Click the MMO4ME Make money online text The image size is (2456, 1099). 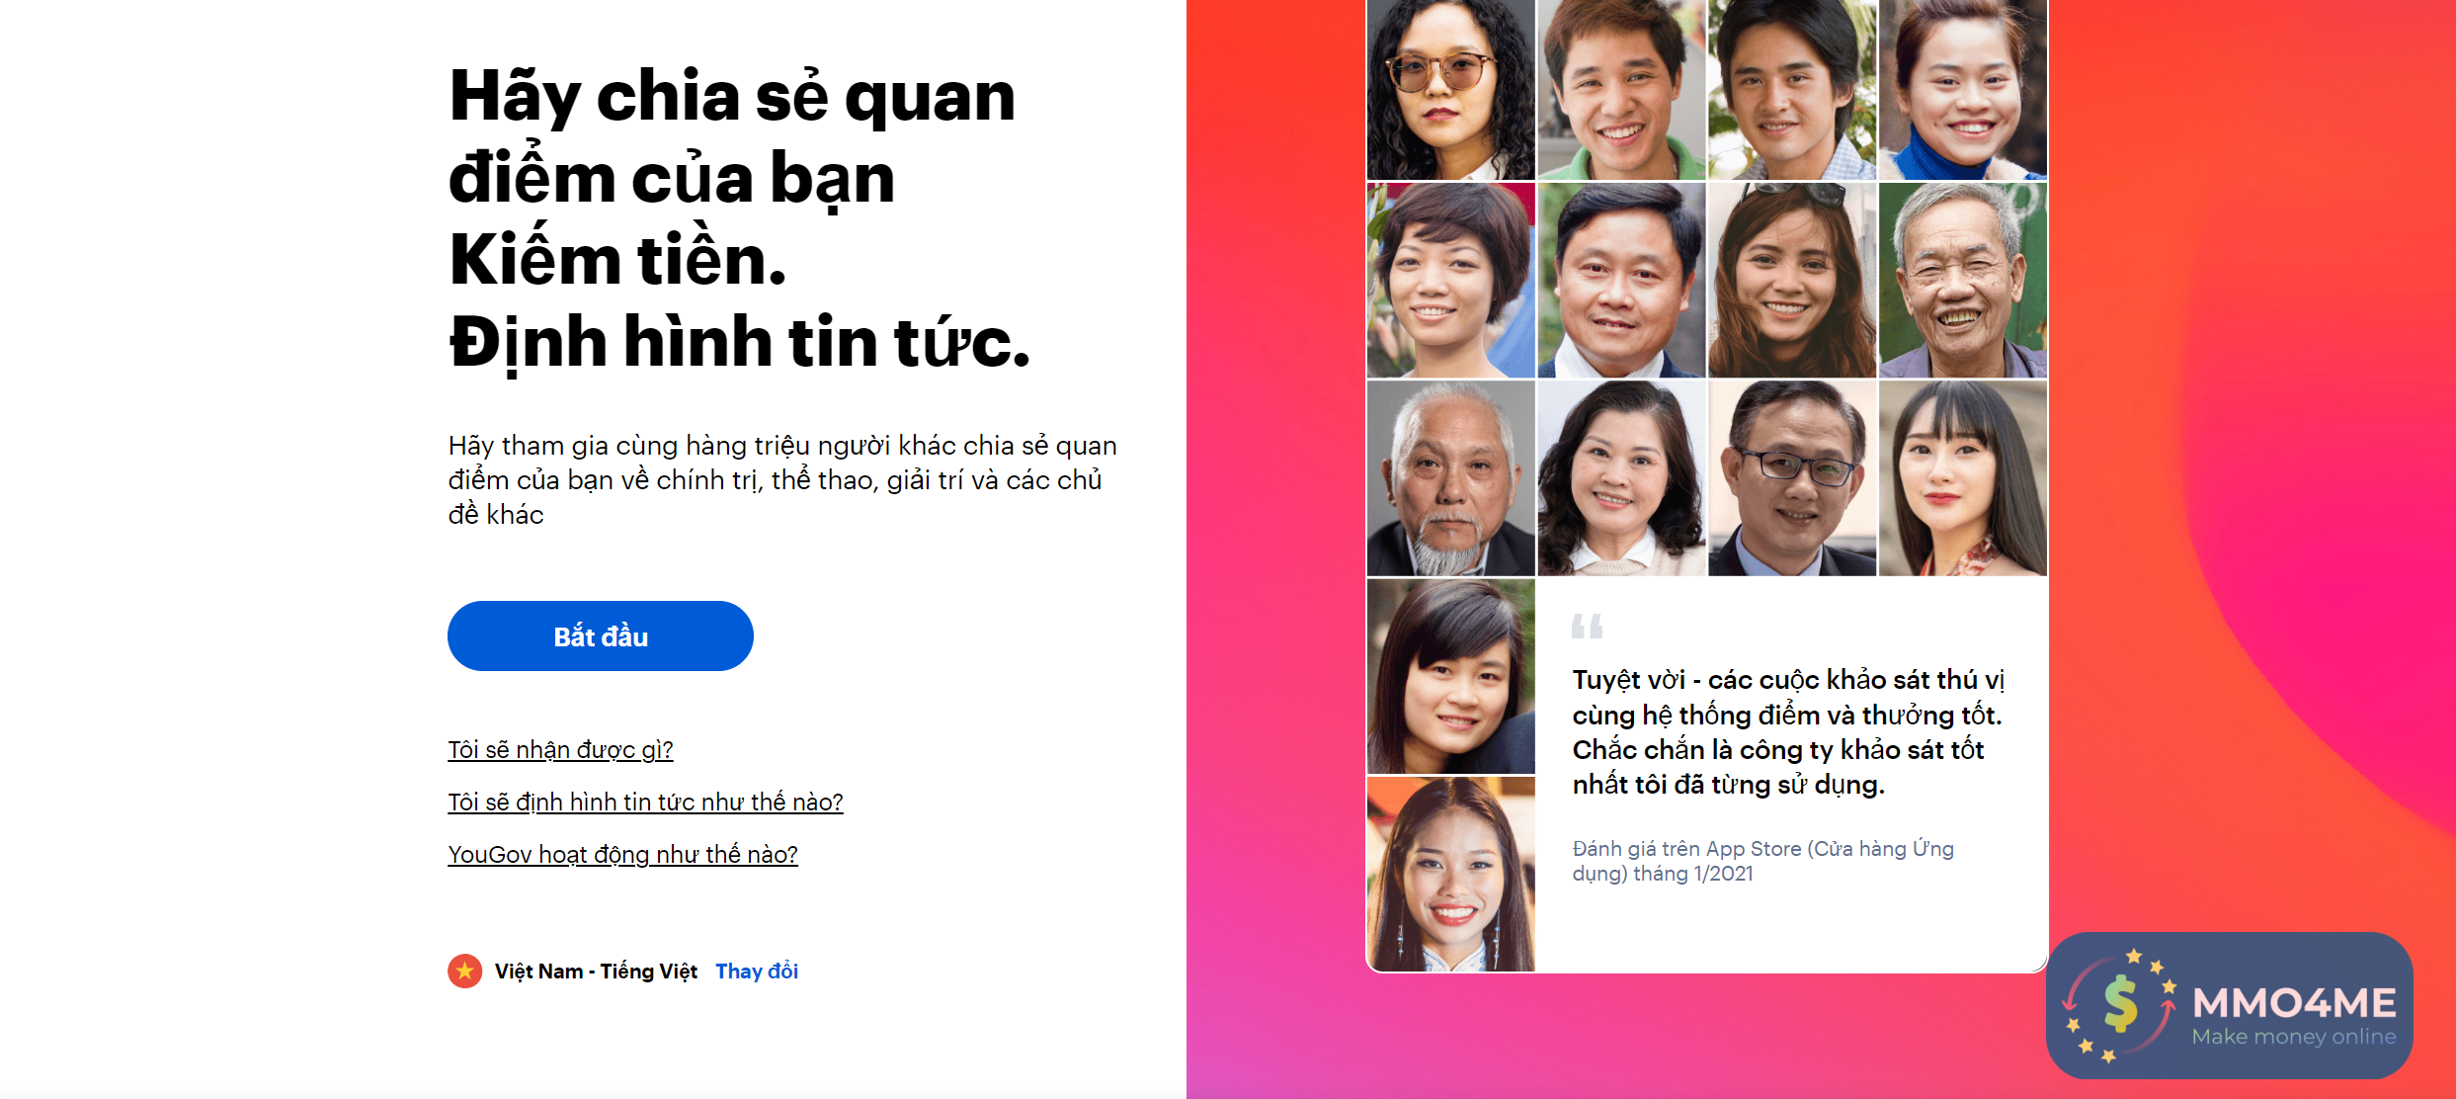[x=2294, y=1016]
